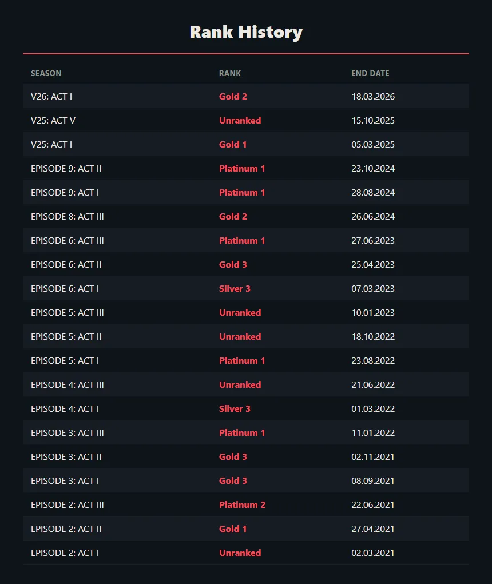Click the RANK column header
Image resolution: width=492 pixels, height=584 pixels.
tap(230, 73)
